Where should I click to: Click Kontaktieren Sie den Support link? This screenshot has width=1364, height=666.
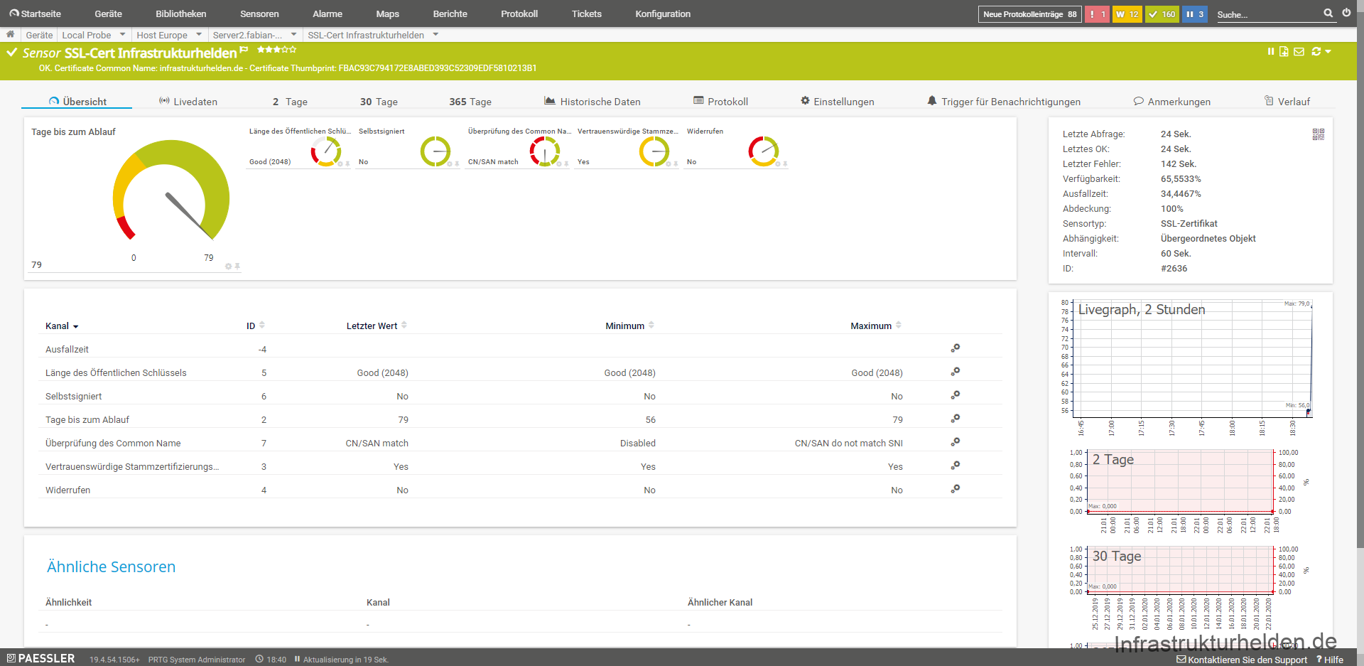(1242, 660)
